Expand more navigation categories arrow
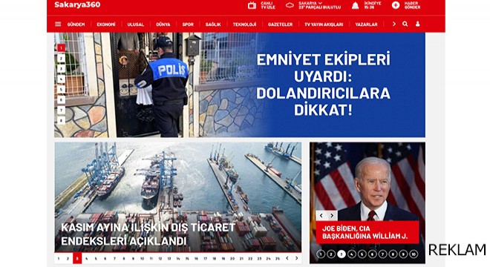The height and width of the screenshot is (267, 490). coord(393,24)
